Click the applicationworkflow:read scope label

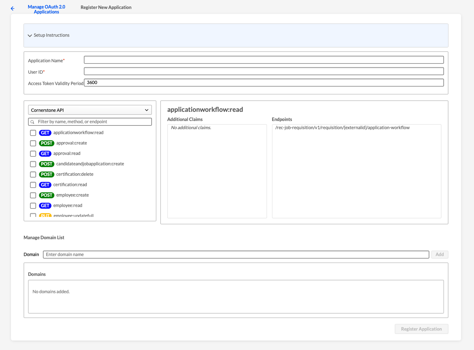tap(78, 132)
